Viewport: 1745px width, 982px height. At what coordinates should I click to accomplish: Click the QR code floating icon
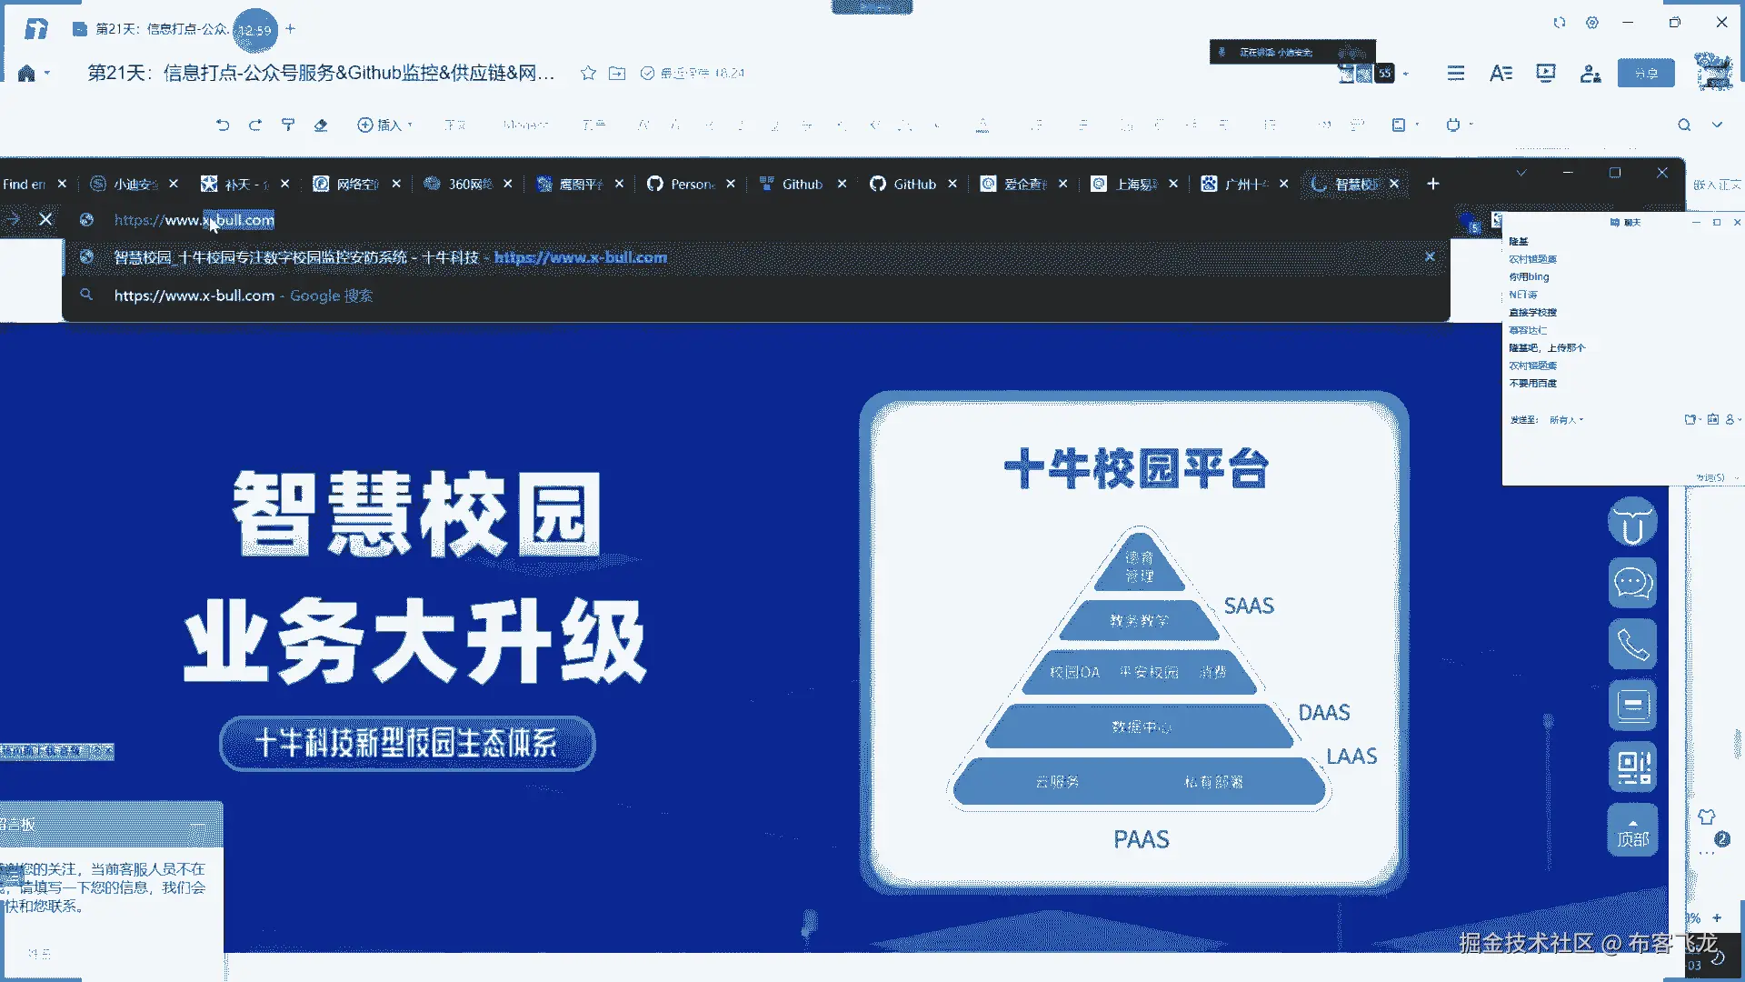1632,767
